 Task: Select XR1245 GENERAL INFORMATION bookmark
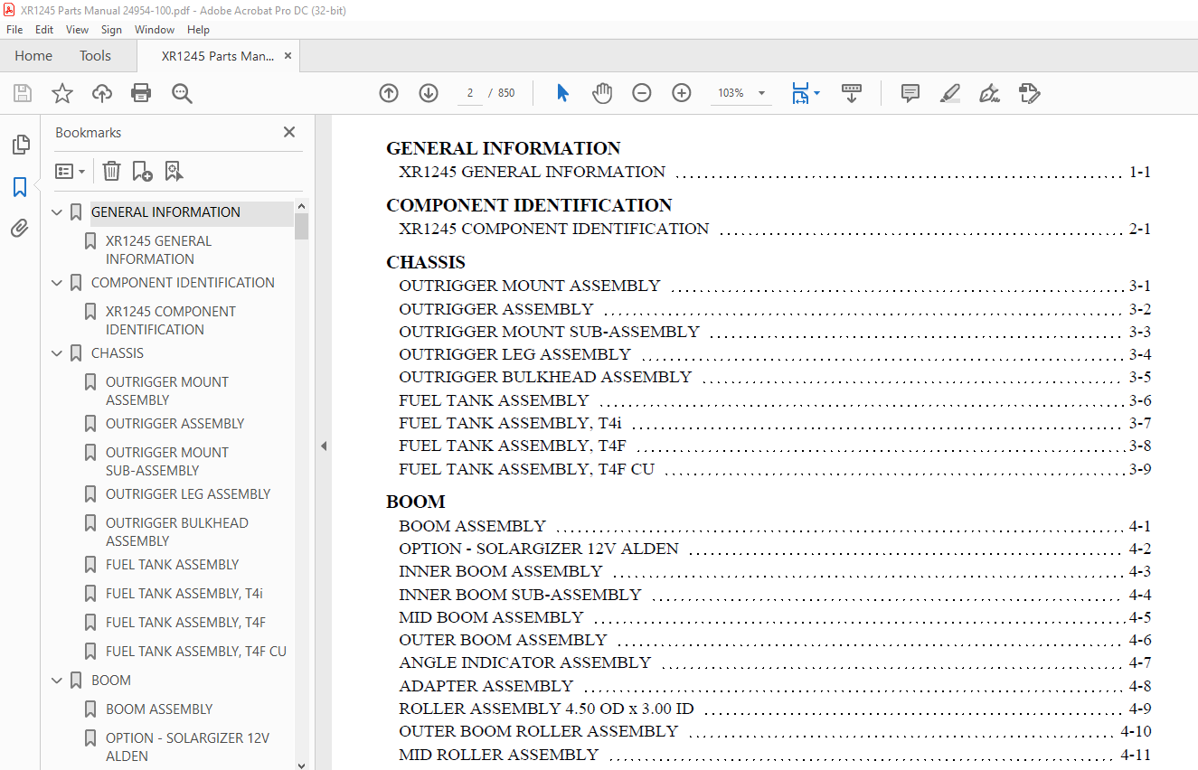click(158, 250)
